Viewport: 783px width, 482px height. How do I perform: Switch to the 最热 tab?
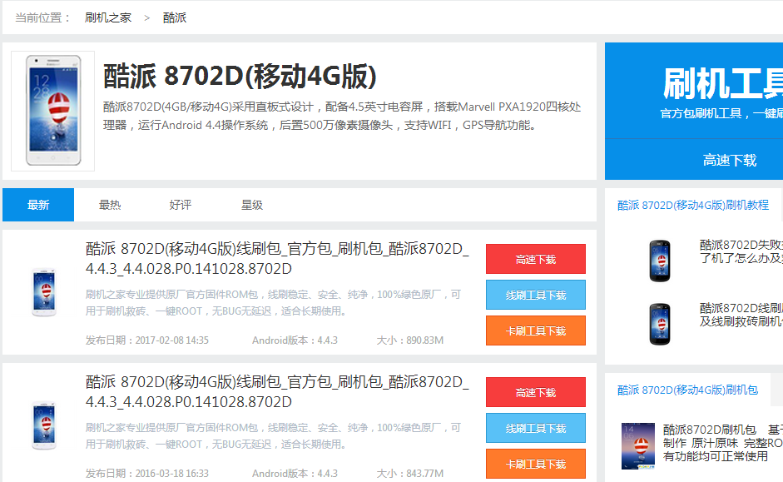(x=110, y=205)
